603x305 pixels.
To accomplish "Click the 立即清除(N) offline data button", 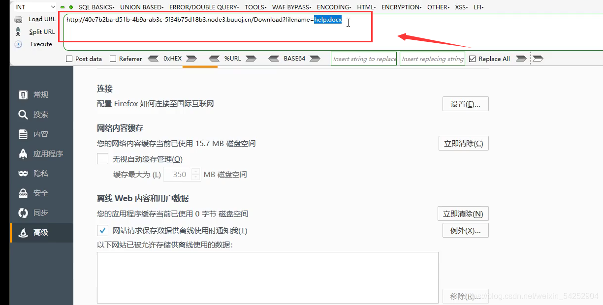I will point(463,214).
